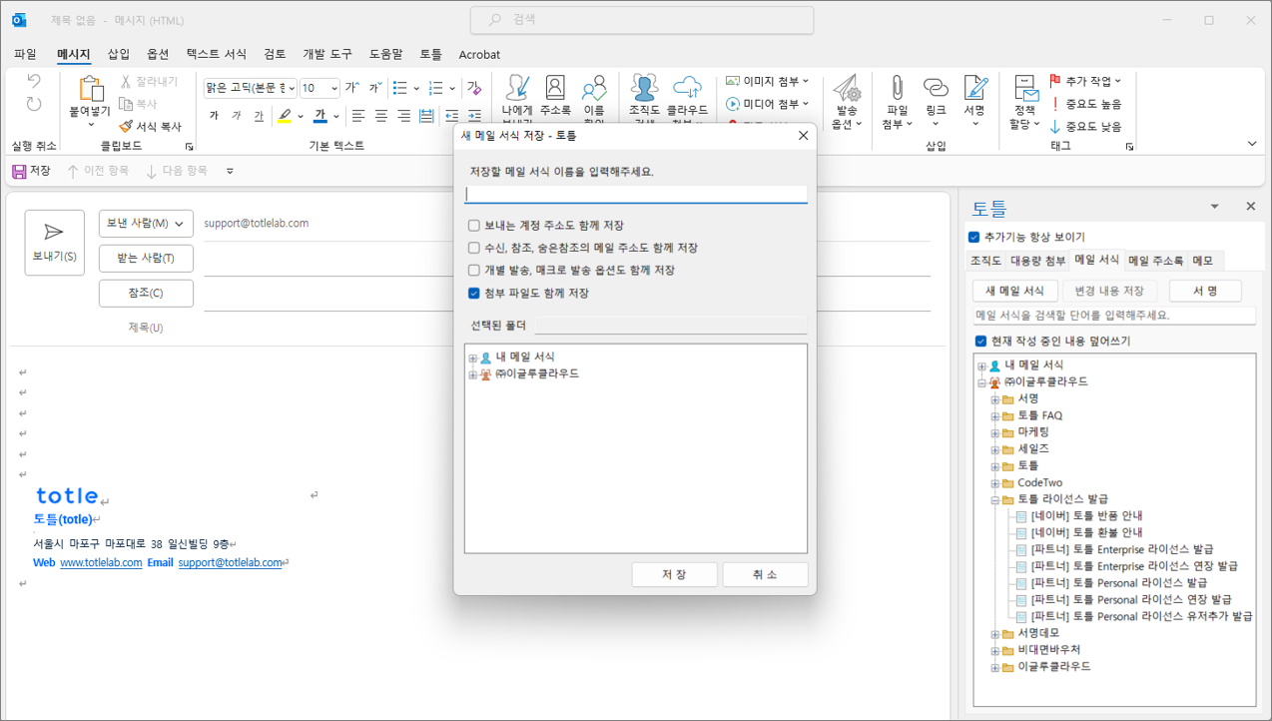Screen dimensions: 1272x721
Task: Open the font size dropdown
Action: (334, 88)
